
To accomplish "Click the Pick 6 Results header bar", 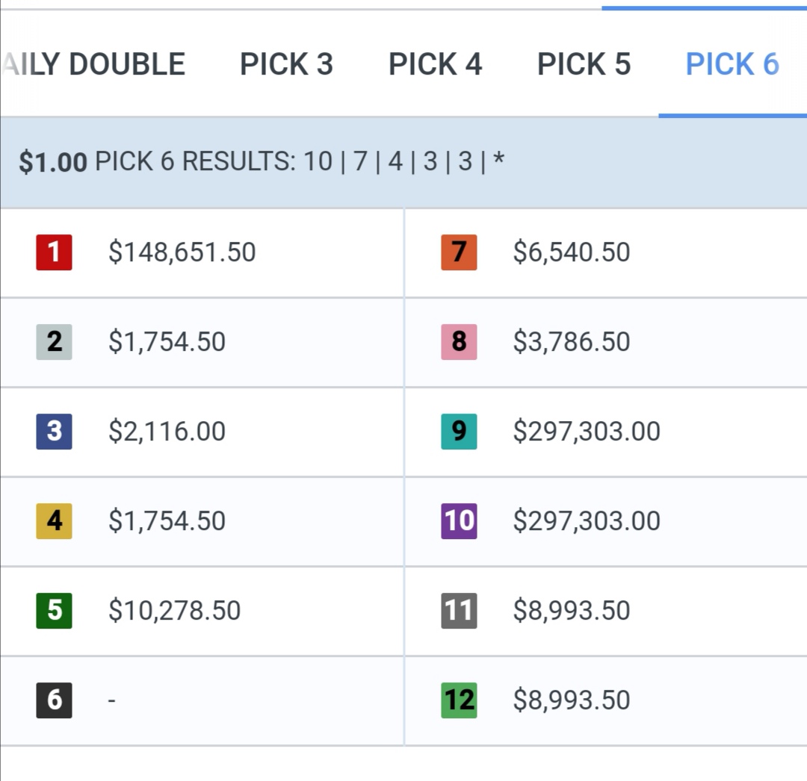I will point(403,163).
